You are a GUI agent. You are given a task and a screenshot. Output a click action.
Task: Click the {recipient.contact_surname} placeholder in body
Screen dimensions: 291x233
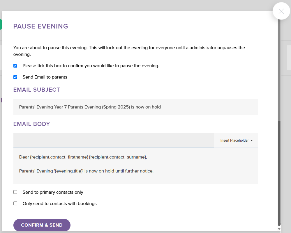[117, 157]
